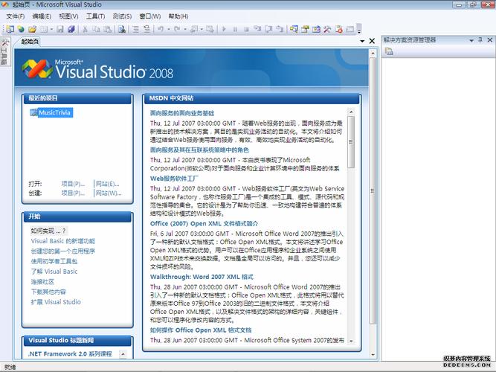
Task: Click the 项目(P)... link next to 创建
Action: [x=73, y=193]
